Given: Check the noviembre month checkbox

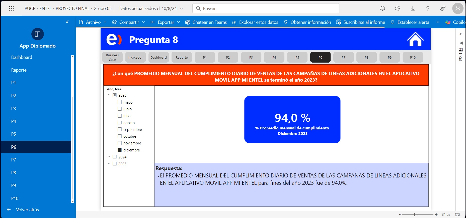Looking at the screenshot, I should (x=120, y=143).
